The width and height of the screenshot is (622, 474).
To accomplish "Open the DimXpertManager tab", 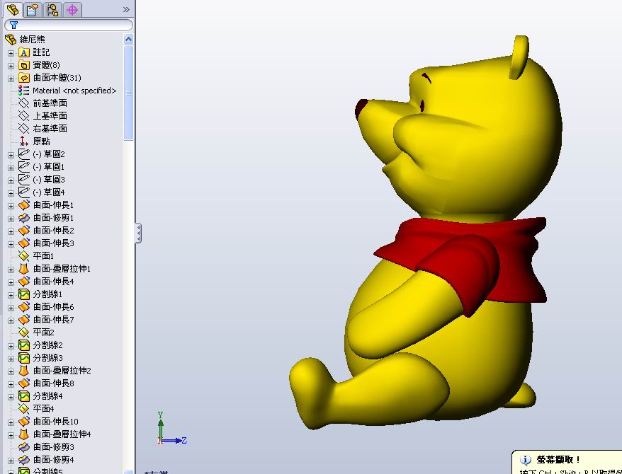I will click(72, 9).
